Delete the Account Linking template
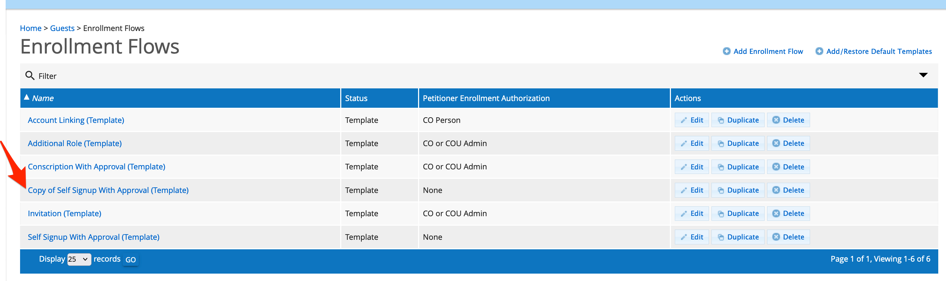This screenshot has width=946, height=281. (x=788, y=120)
